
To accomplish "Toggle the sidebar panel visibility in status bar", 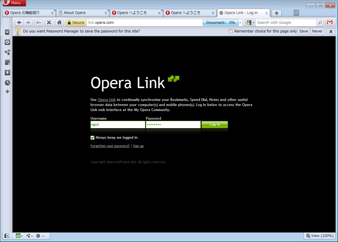I will coord(7,235).
